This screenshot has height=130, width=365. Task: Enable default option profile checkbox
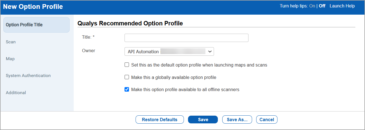[127, 65]
